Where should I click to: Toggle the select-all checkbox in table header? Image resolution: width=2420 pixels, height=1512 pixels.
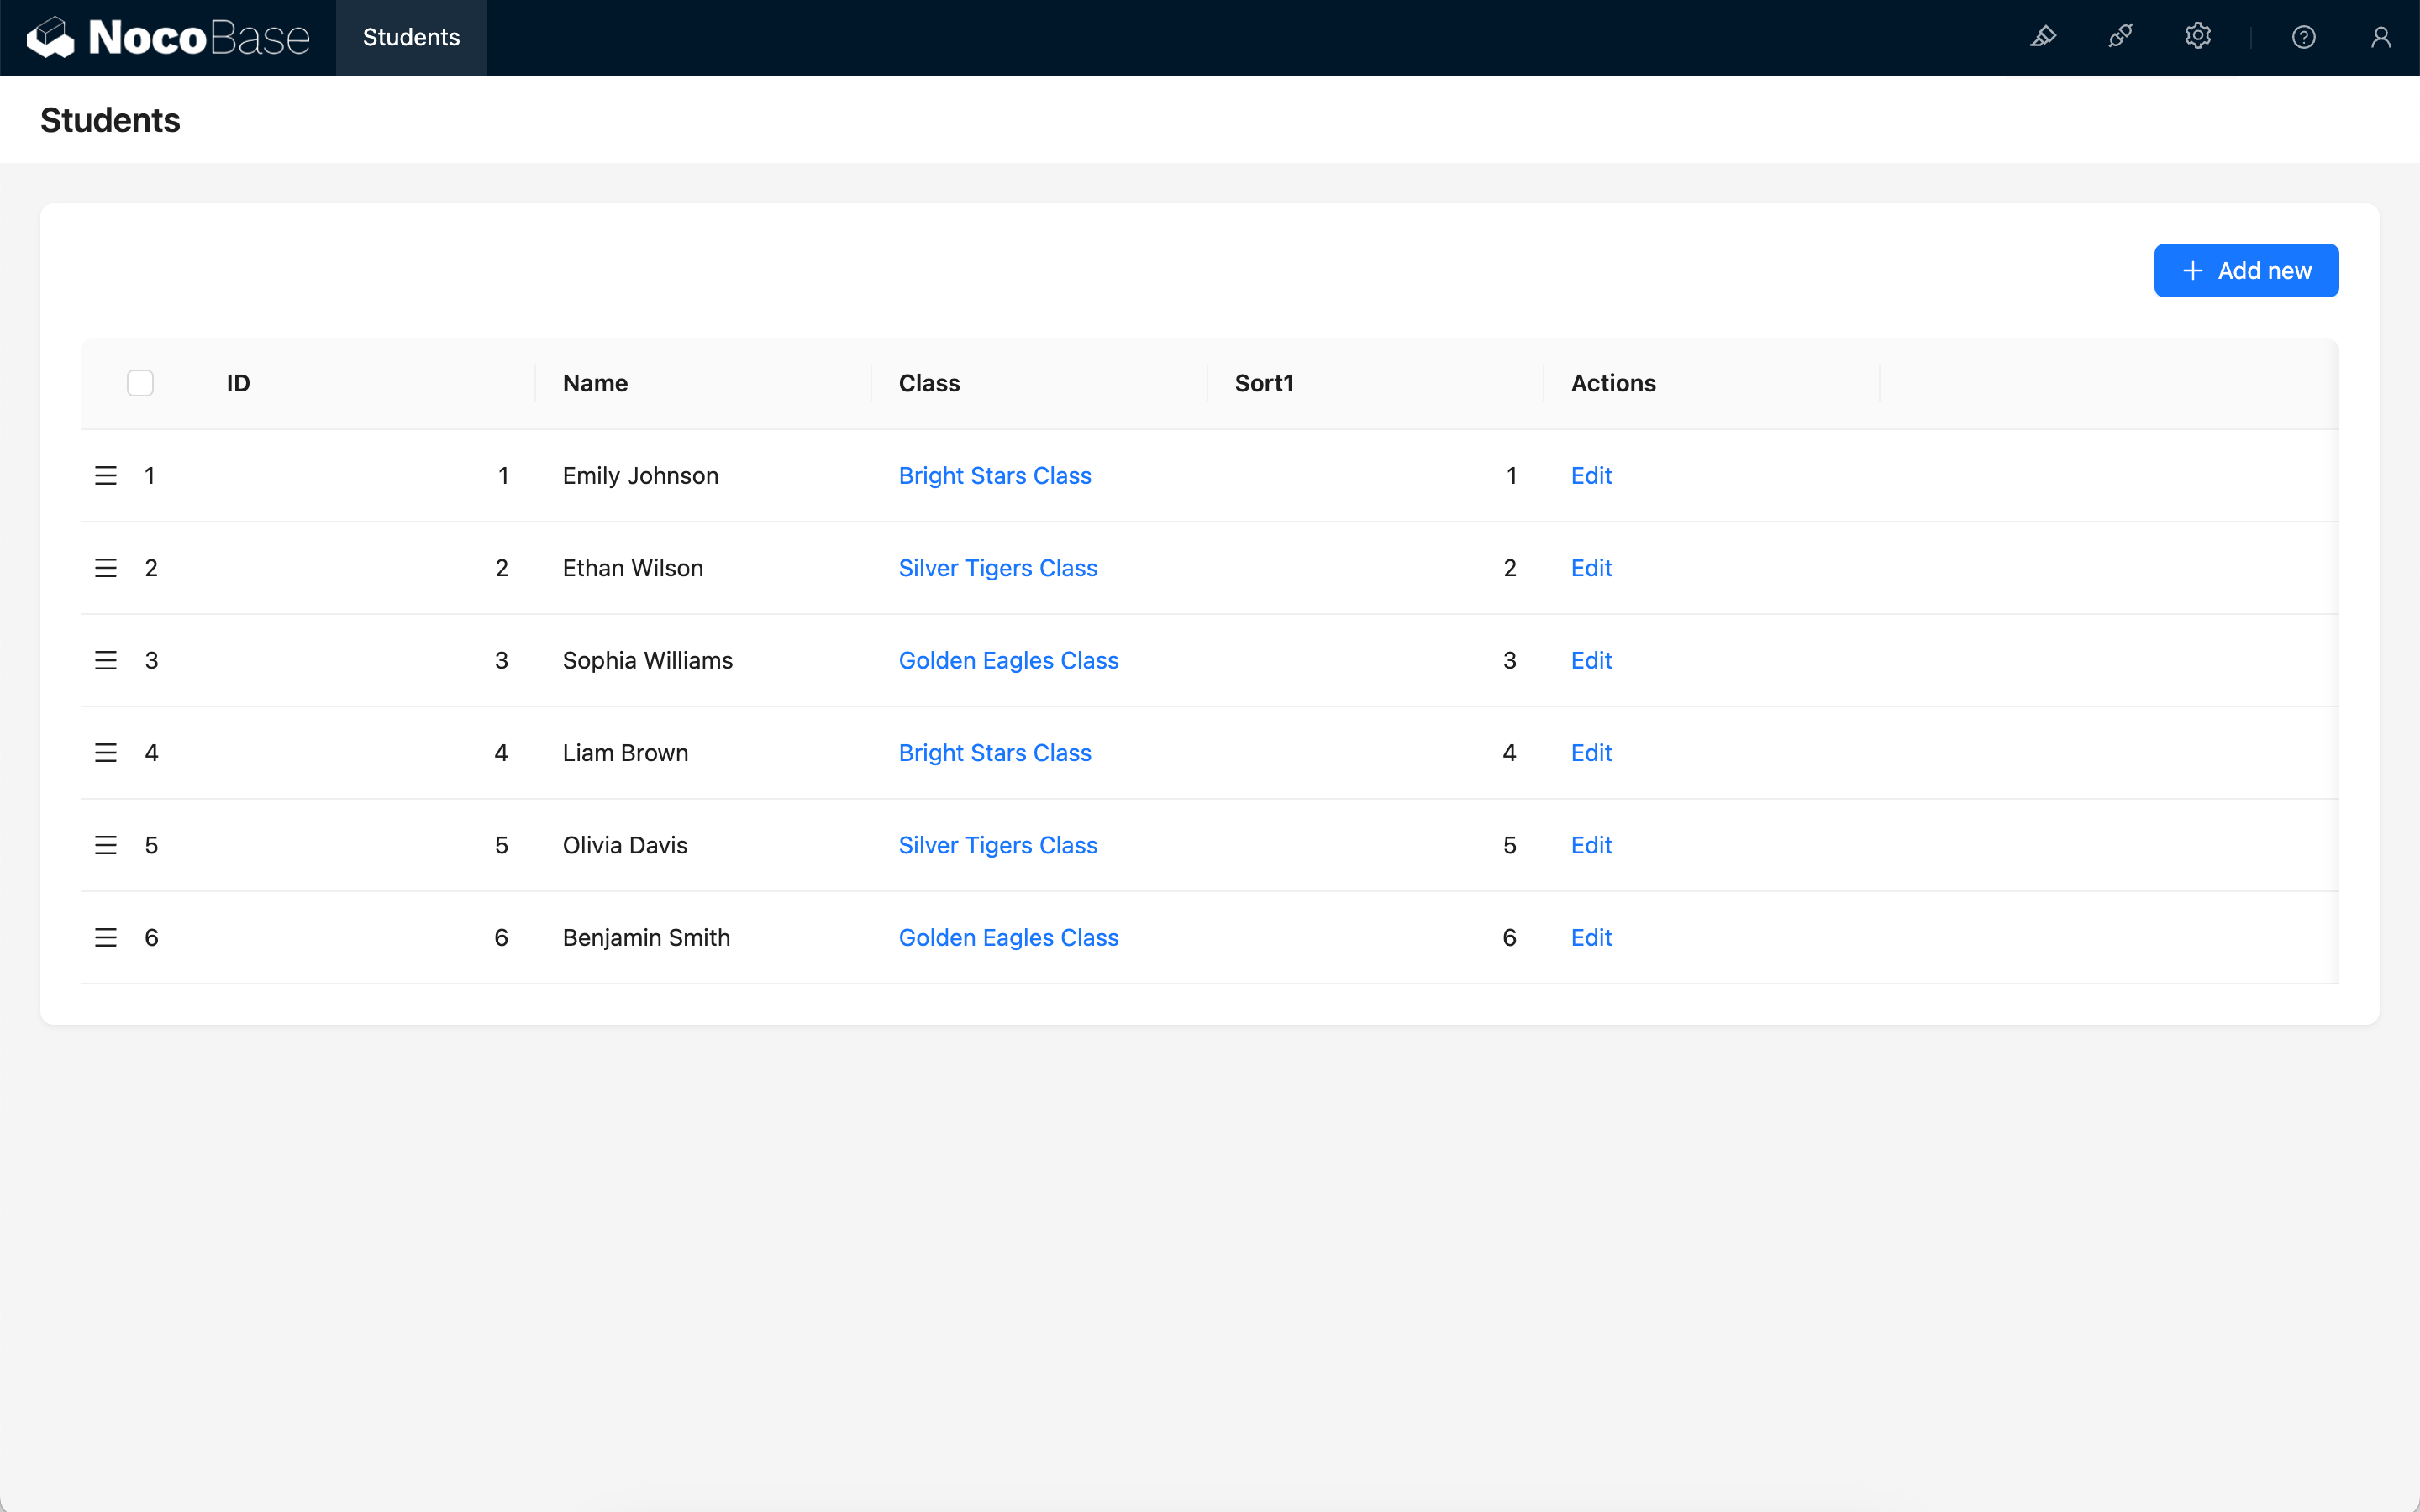coord(140,383)
